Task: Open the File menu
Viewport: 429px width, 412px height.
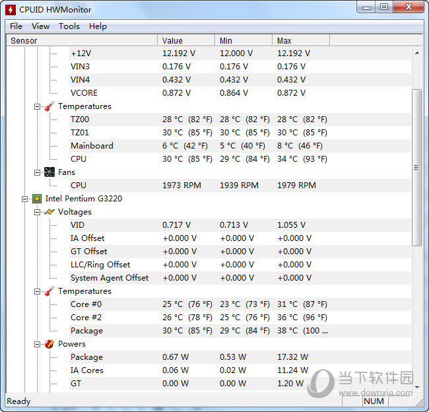Action: [x=16, y=26]
